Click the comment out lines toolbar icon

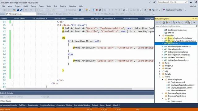124,10
